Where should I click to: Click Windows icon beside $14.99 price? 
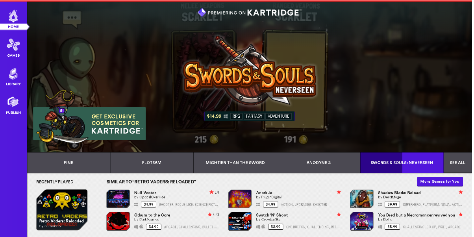(x=226, y=116)
